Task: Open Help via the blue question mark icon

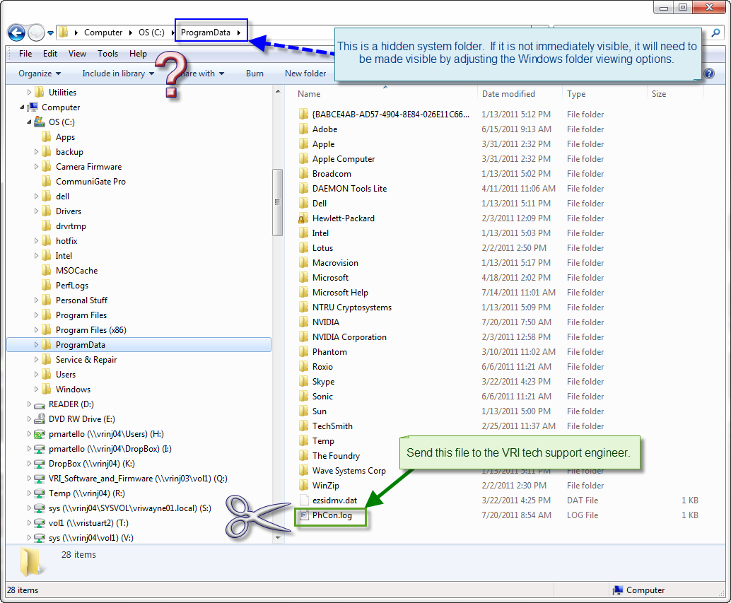Action: pyautogui.click(x=708, y=73)
